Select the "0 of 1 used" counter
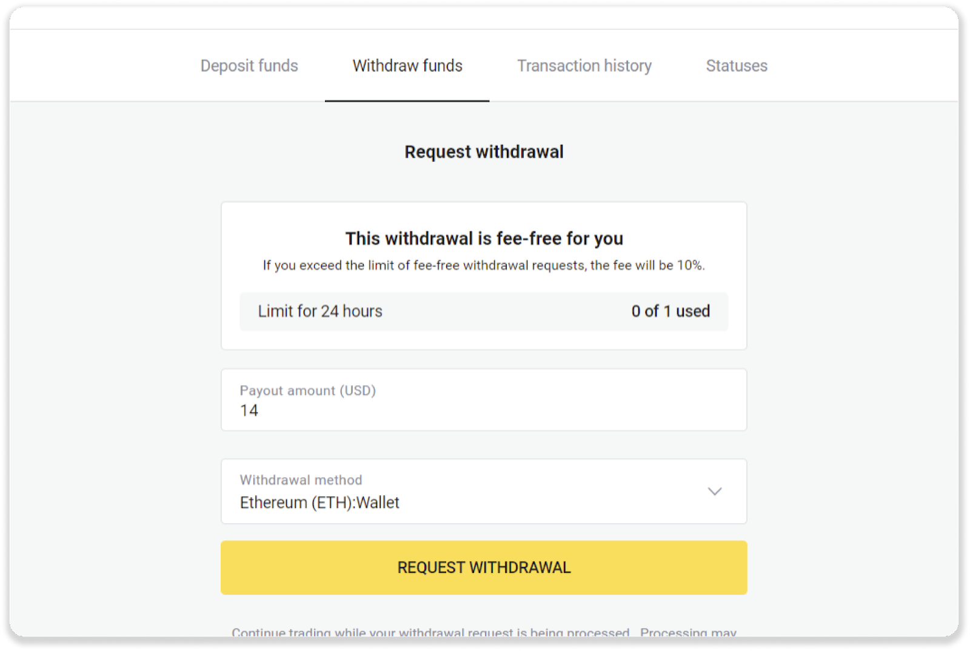 [671, 311]
